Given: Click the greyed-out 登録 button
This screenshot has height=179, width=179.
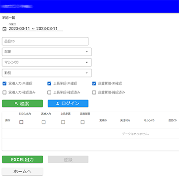Looking at the screenshot, I should point(68,160).
